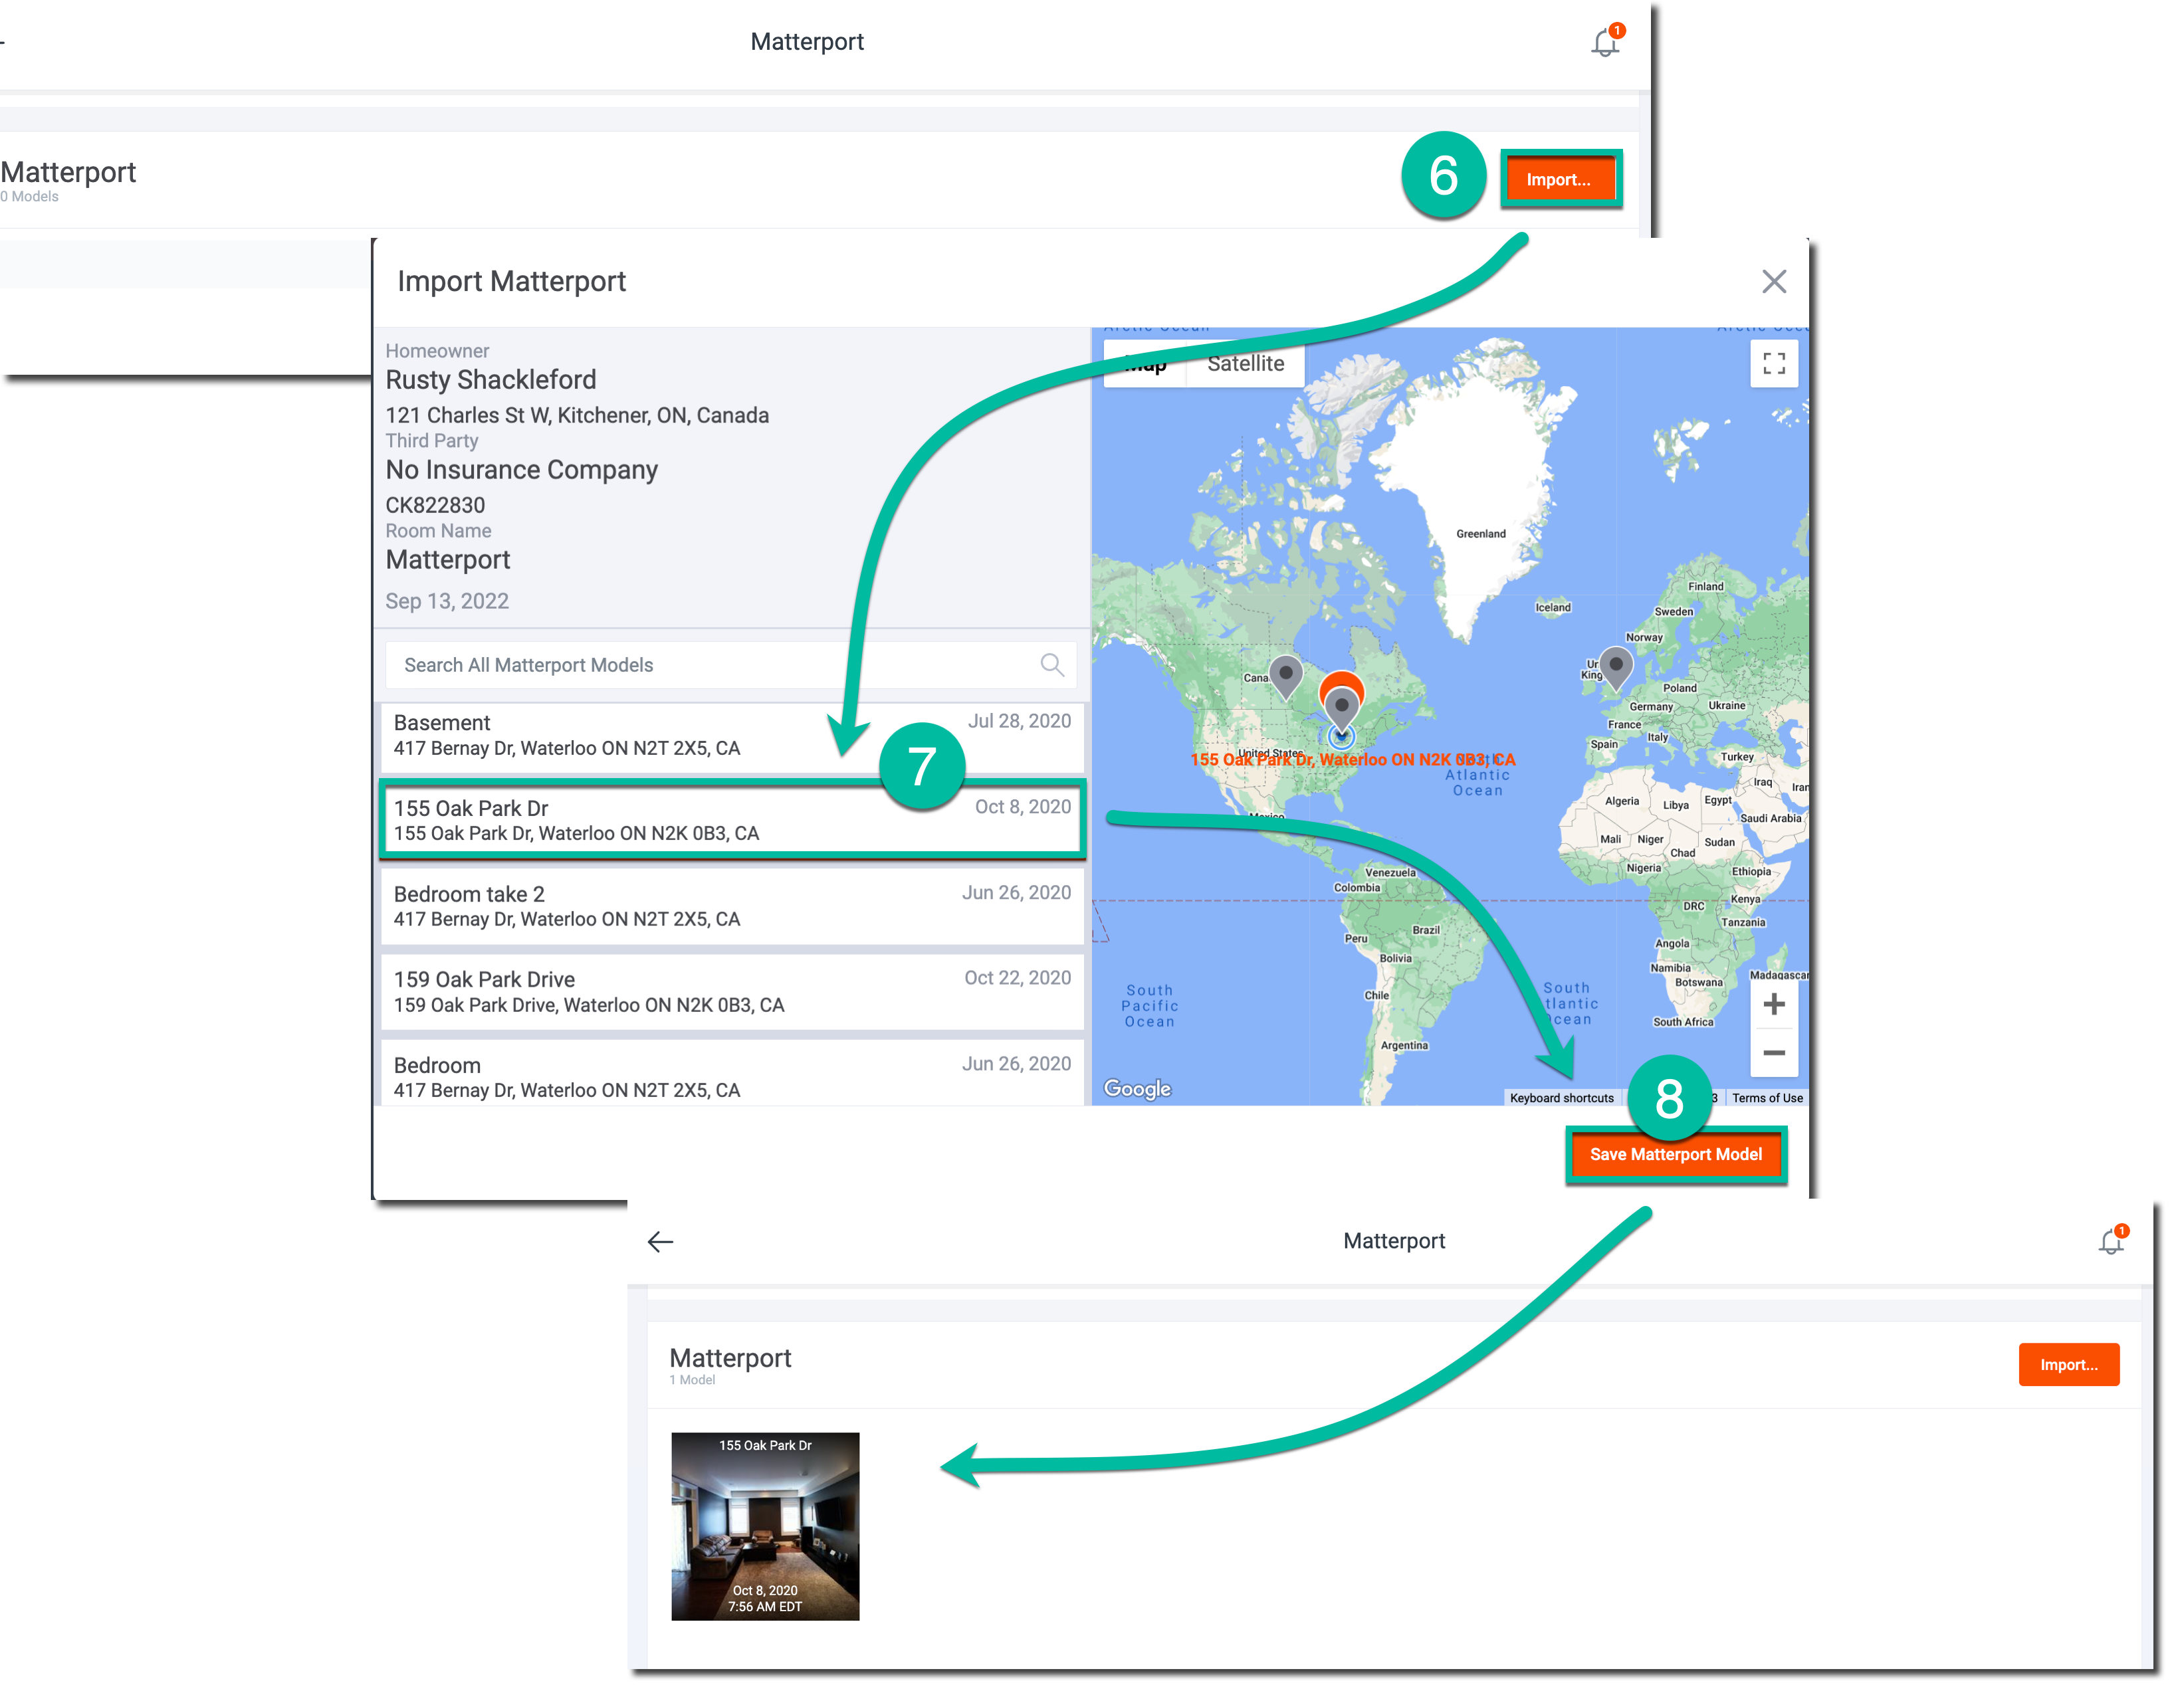Toggle fullscreen view on the map
The width and height of the screenshot is (2184, 1689).
pos(1774,364)
